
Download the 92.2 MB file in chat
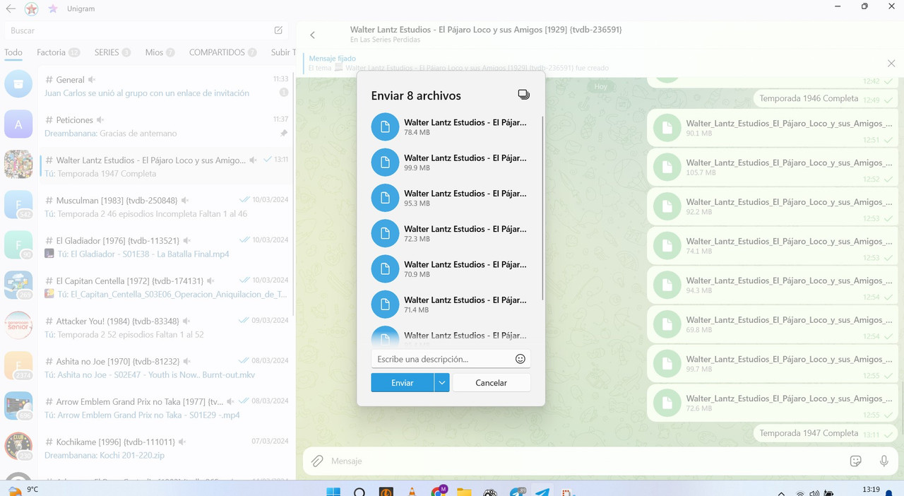[667, 206]
